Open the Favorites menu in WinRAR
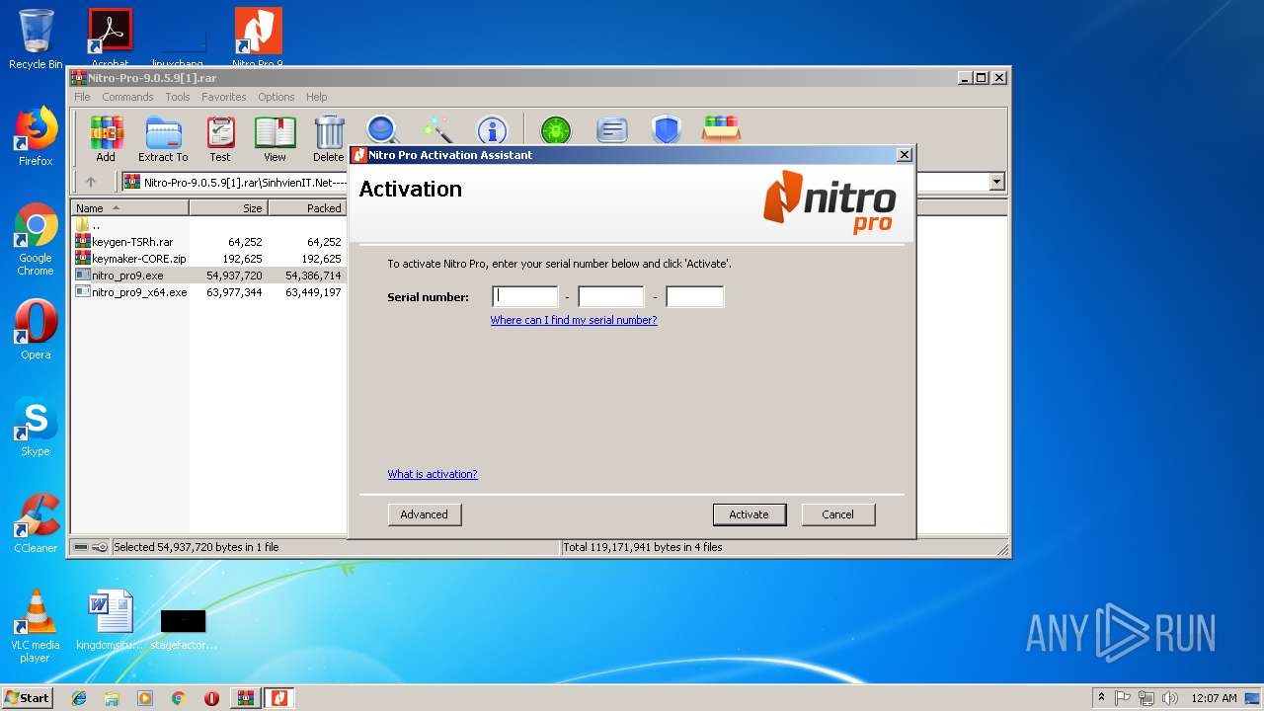 (224, 97)
